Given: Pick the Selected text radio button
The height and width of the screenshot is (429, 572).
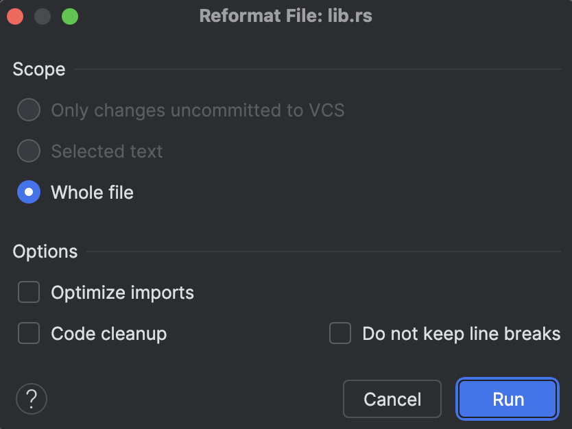Looking at the screenshot, I should [29, 151].
